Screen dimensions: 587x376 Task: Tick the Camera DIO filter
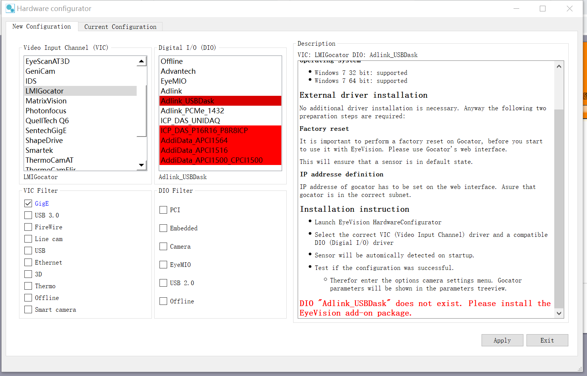point(163,246)
